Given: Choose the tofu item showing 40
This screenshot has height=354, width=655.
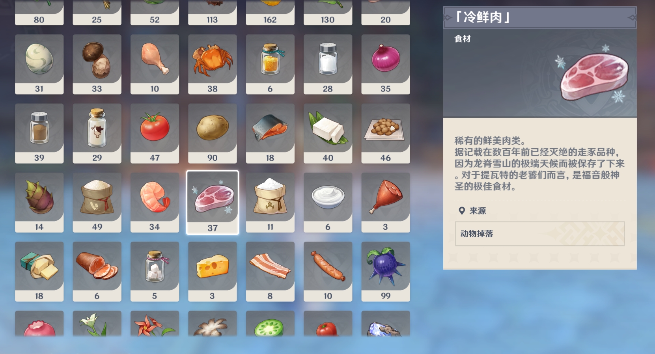Looking at the screenshot, I should [328, 133].
